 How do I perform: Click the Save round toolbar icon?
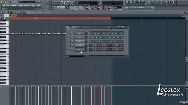tap(153, 3)
